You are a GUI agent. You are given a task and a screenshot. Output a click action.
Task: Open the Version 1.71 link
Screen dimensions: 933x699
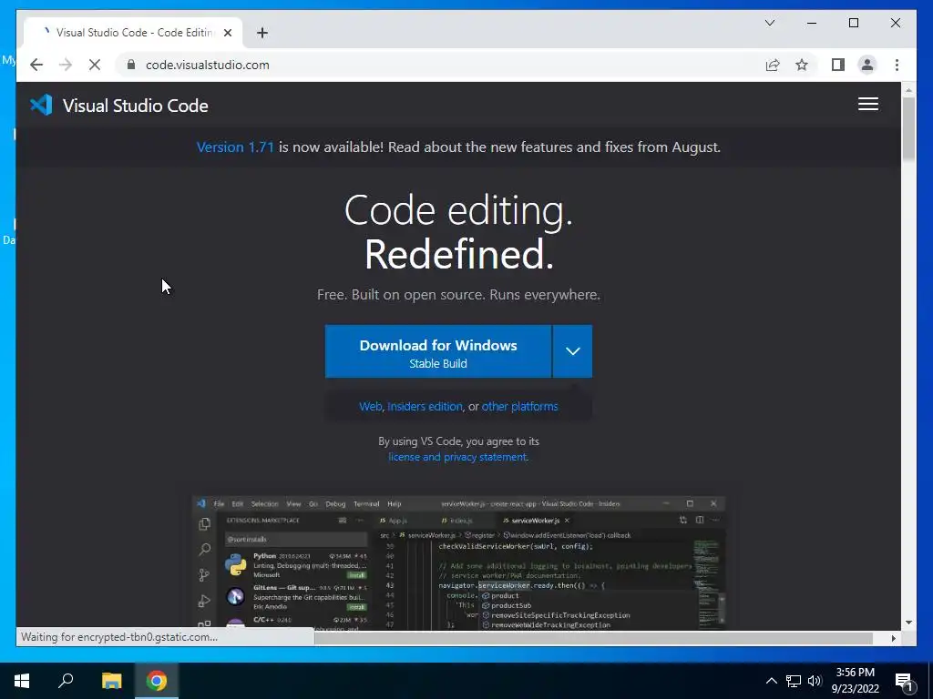235,147
